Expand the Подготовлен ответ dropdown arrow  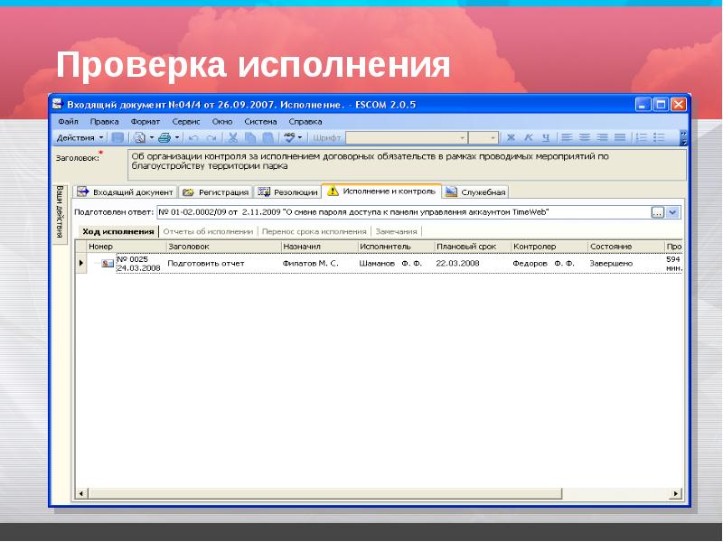coord(673,212)
